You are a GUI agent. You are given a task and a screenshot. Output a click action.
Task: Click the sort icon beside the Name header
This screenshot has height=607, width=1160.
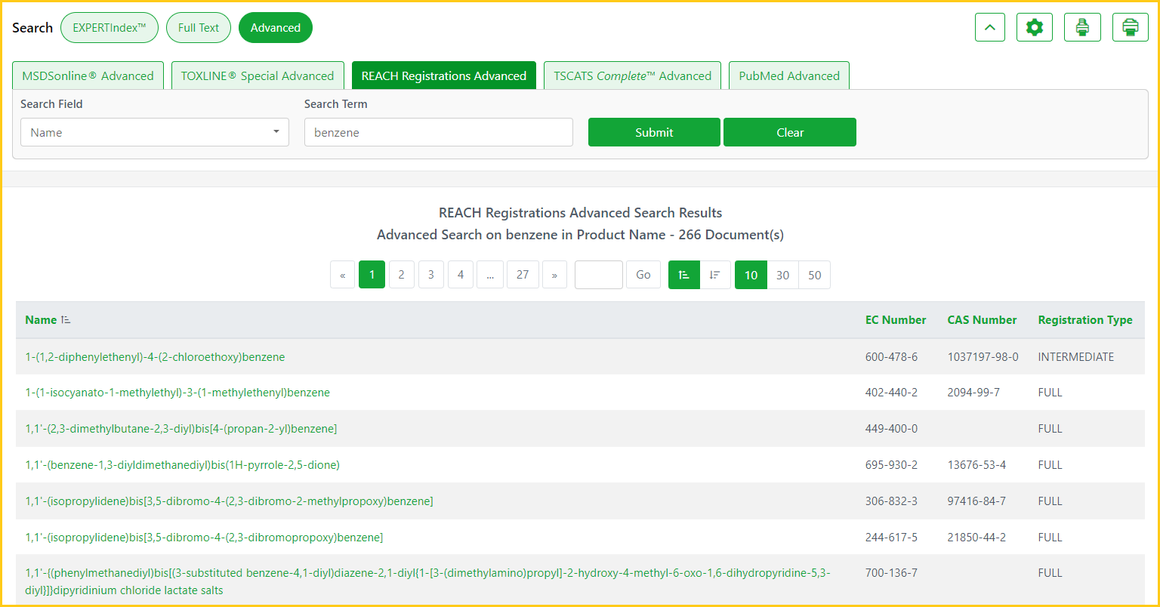pyautogui.click(x=66, y=320)
